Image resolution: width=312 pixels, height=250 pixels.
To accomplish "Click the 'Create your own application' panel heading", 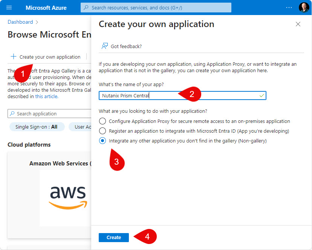I will pos(156,24).
